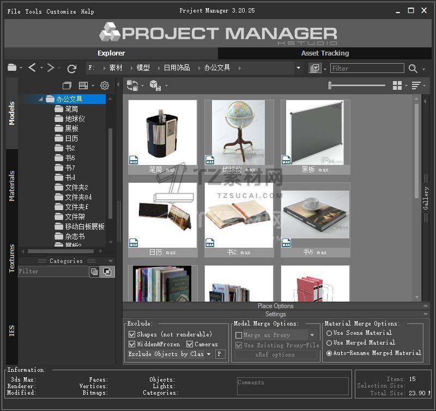Collapse the 办公文具 tree folder
Viewport: 436px width, 411px height.
pos(40,99)
